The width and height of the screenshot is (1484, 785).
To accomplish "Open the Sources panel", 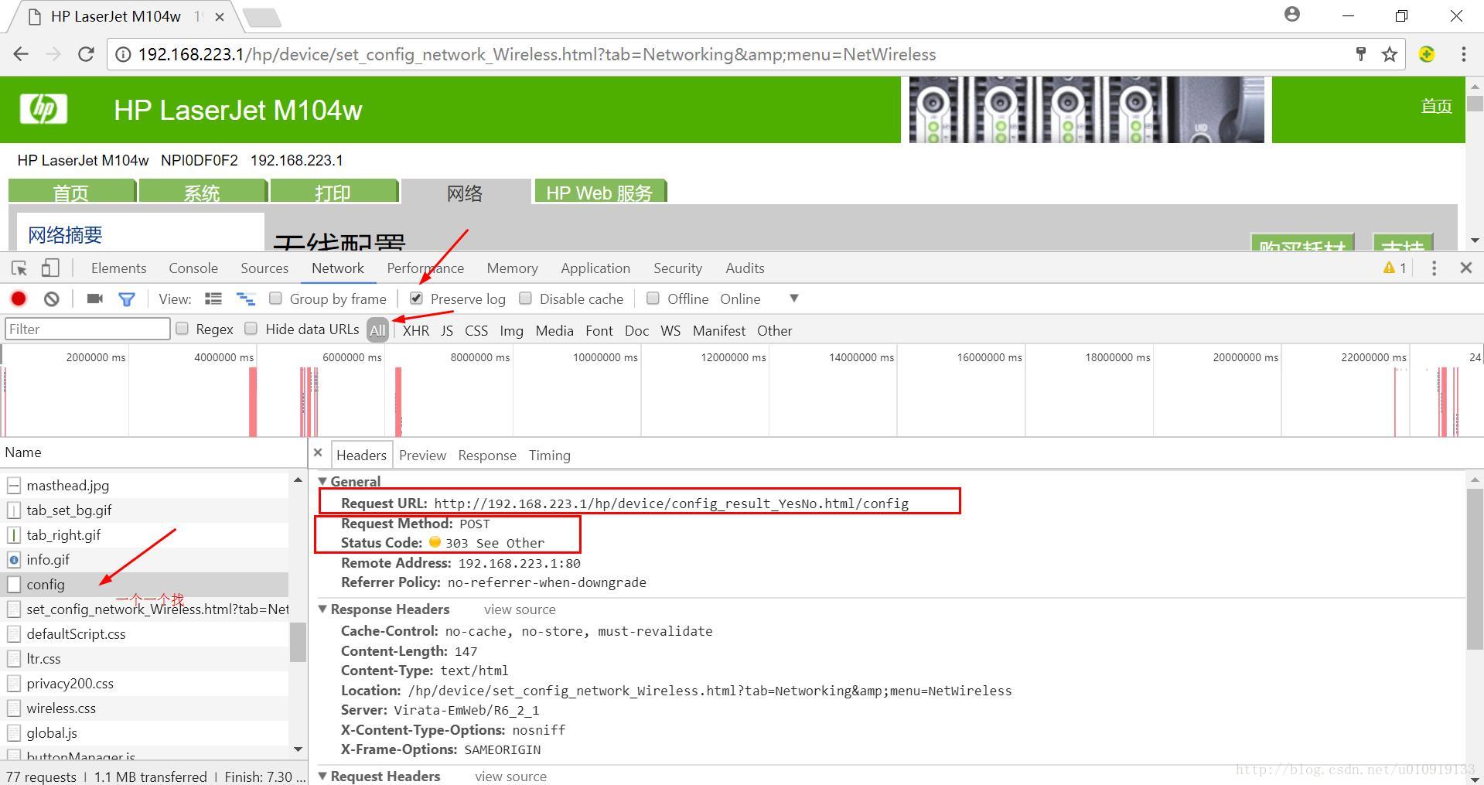I will 264,268.
